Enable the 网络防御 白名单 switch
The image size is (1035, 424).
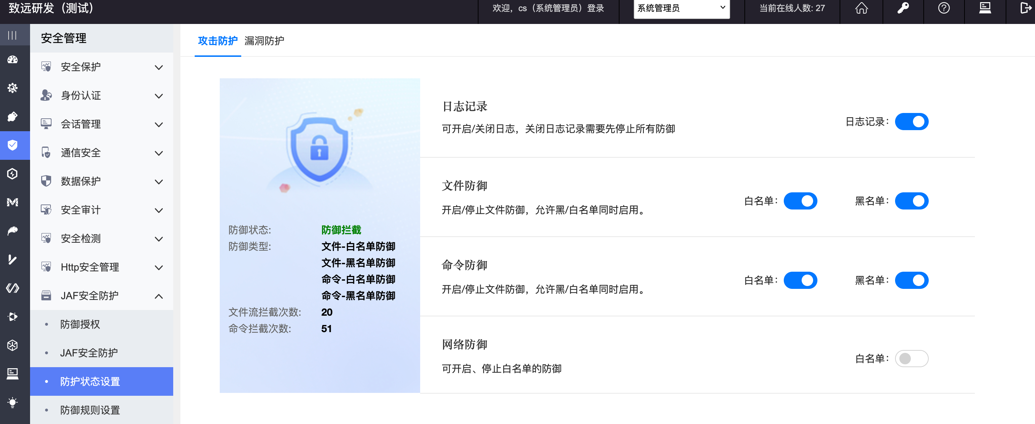tap(911, 359)
